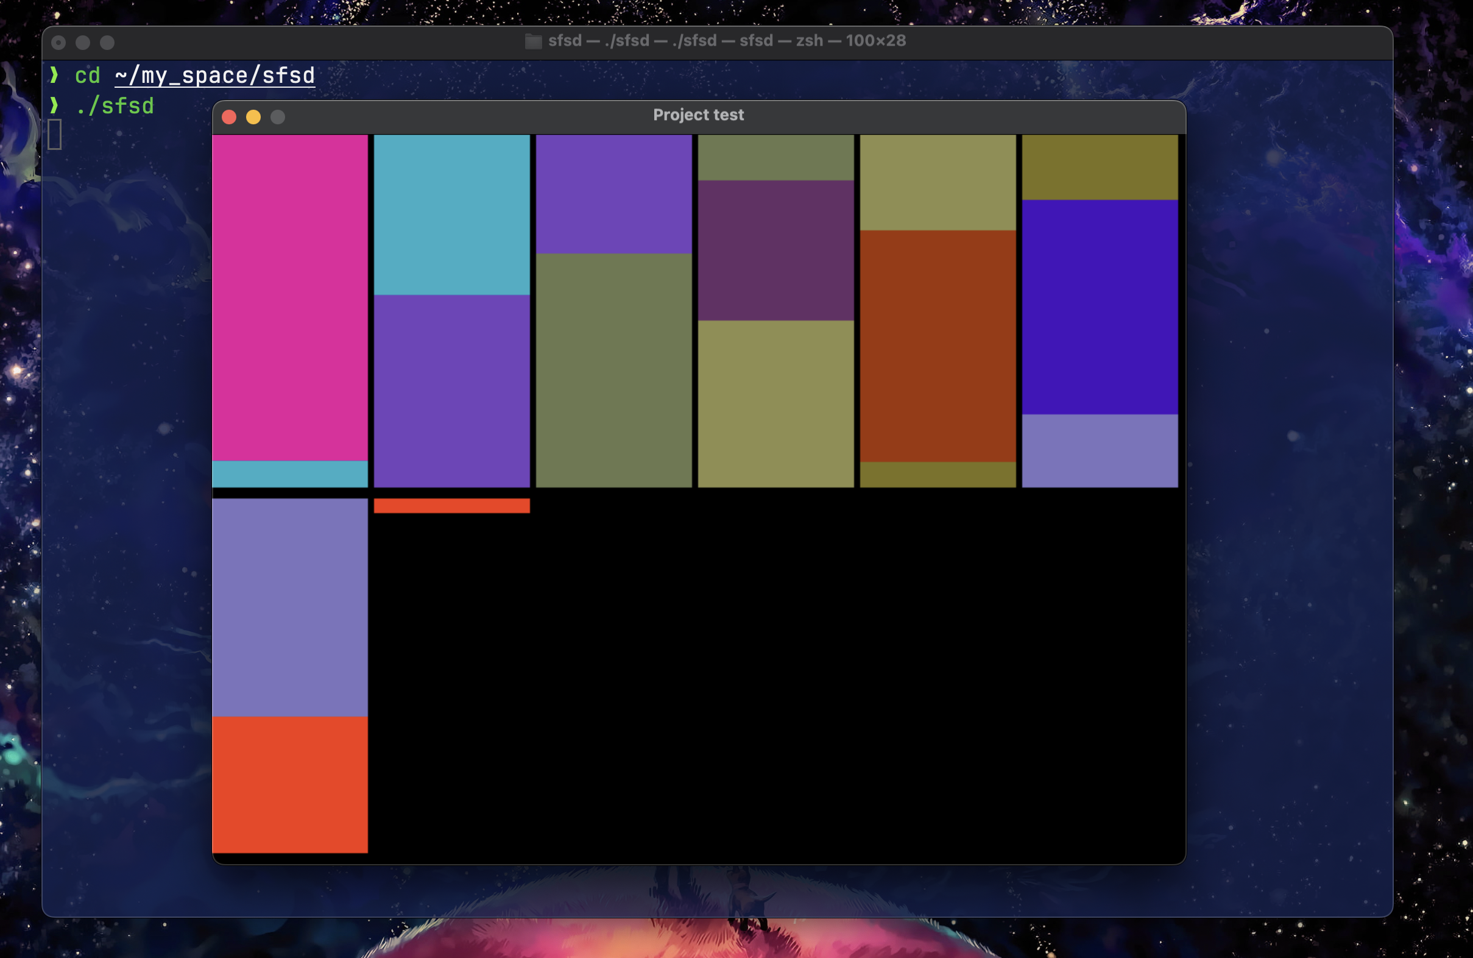
Task: Click the cyan block in second column
Action: (x=451, y=215)
